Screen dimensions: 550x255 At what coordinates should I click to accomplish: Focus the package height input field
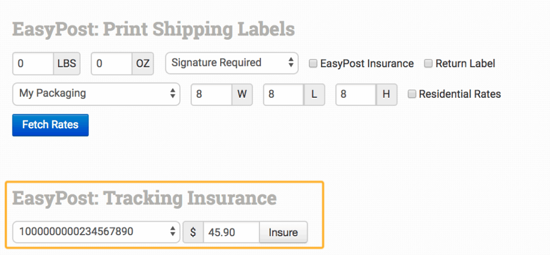[x=355, y=94]
